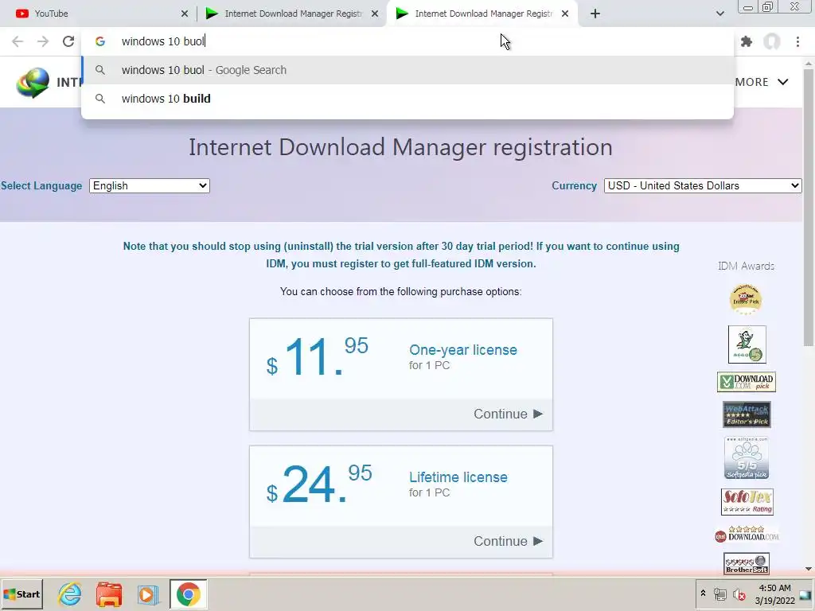Click the muted volume tray icon
Screen dimensions: 815x611
click(x=739, y=594)
